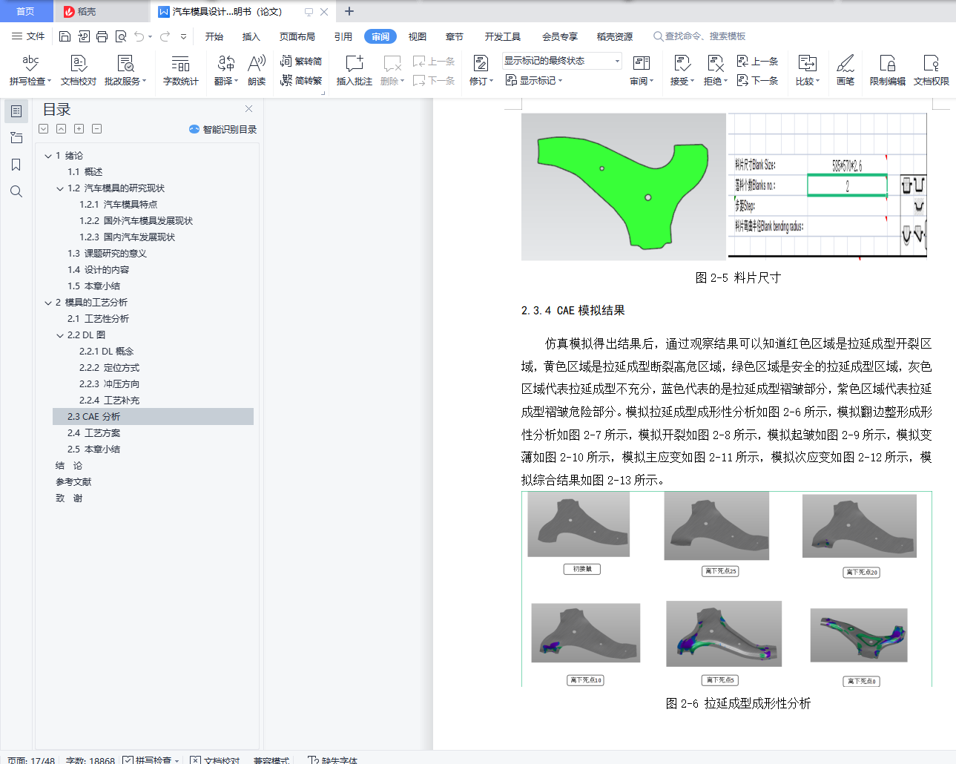Toggle 文档校对 in the status bar

215,760
